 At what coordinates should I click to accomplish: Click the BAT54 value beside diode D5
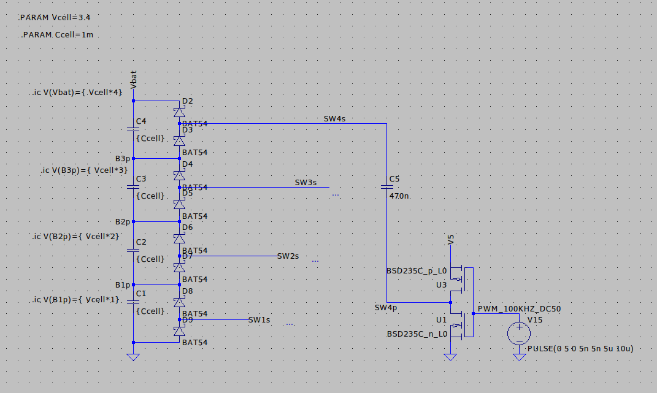pos(195,216)
